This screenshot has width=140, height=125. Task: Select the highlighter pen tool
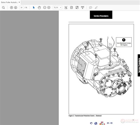pos(96,8)
